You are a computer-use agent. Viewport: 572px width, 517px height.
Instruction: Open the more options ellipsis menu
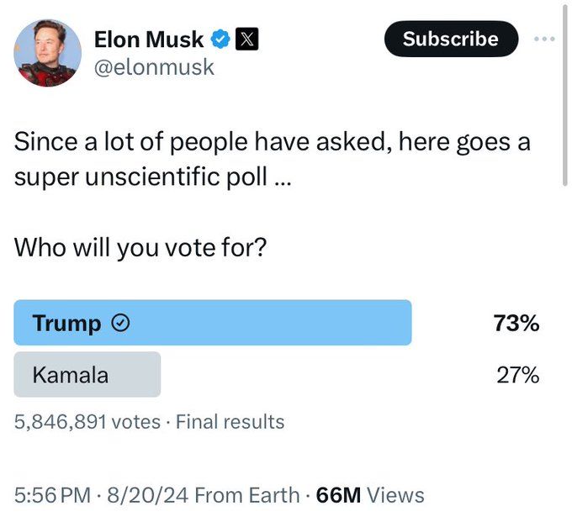544,39
